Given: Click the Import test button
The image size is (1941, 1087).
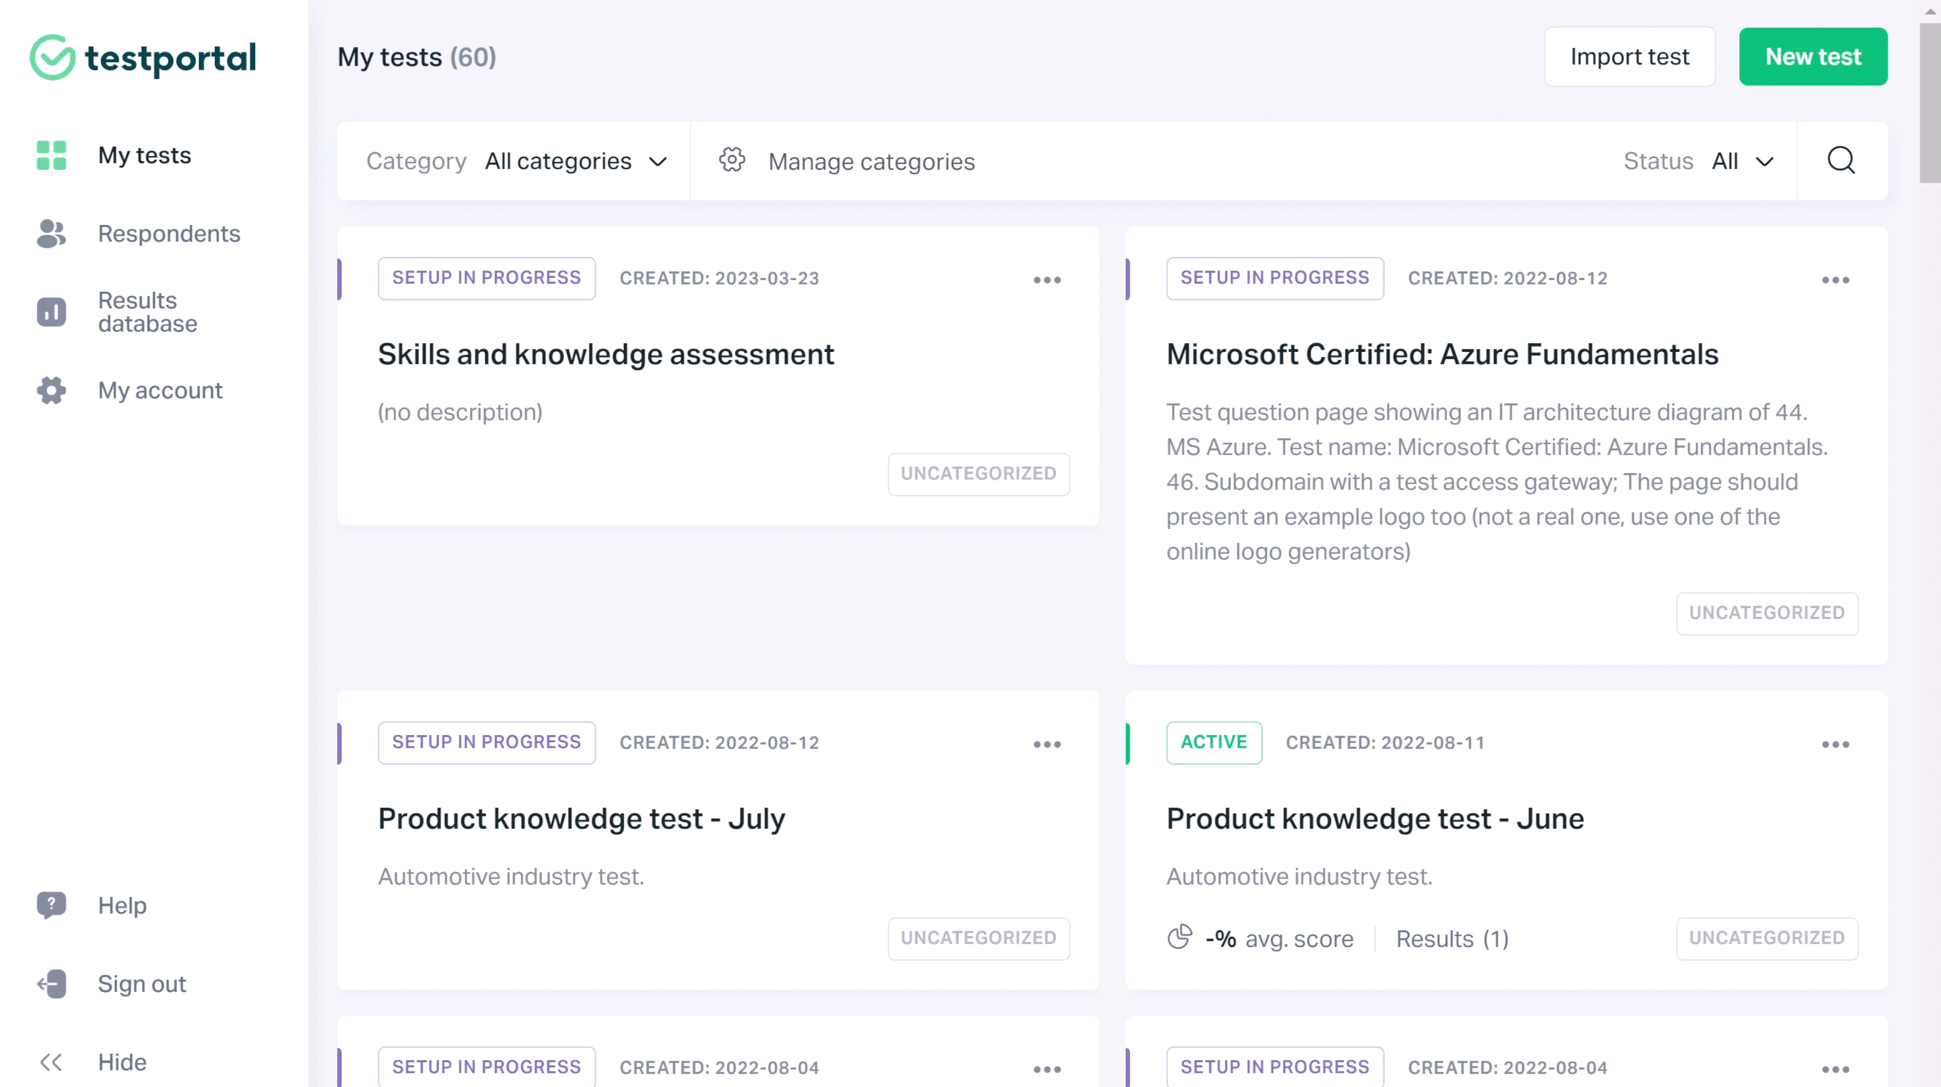Looking at the screenshot, I should 1630,56.
